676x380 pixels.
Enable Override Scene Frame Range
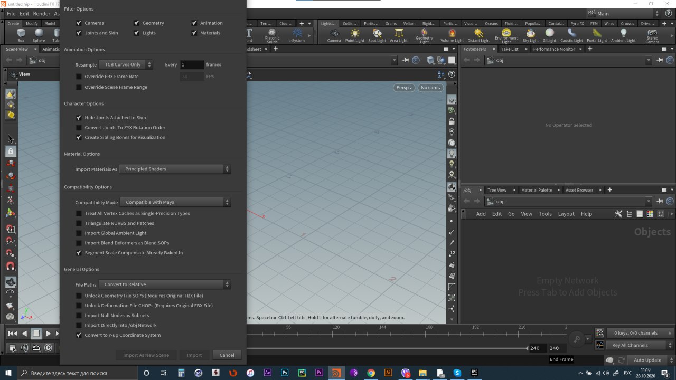(79, 87)
